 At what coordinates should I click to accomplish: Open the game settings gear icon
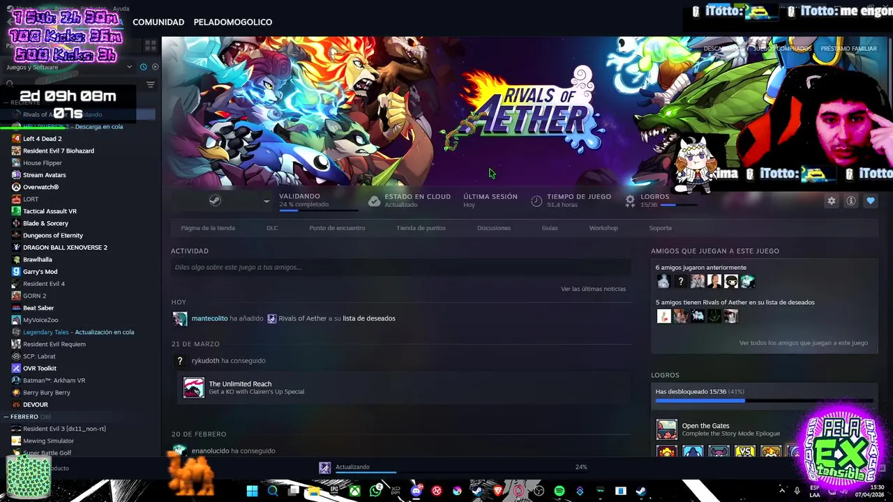832,201
